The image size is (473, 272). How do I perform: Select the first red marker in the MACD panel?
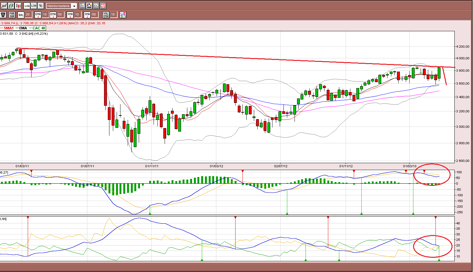(x=32, y=171)
